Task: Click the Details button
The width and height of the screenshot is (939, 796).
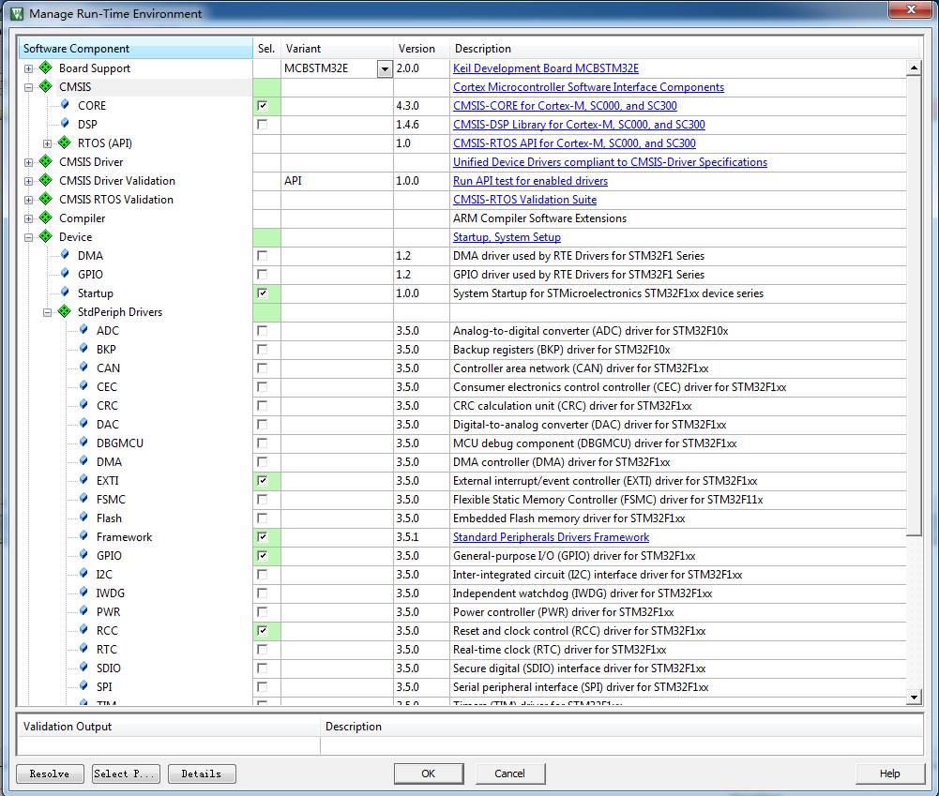Action: tap(202, 773)
